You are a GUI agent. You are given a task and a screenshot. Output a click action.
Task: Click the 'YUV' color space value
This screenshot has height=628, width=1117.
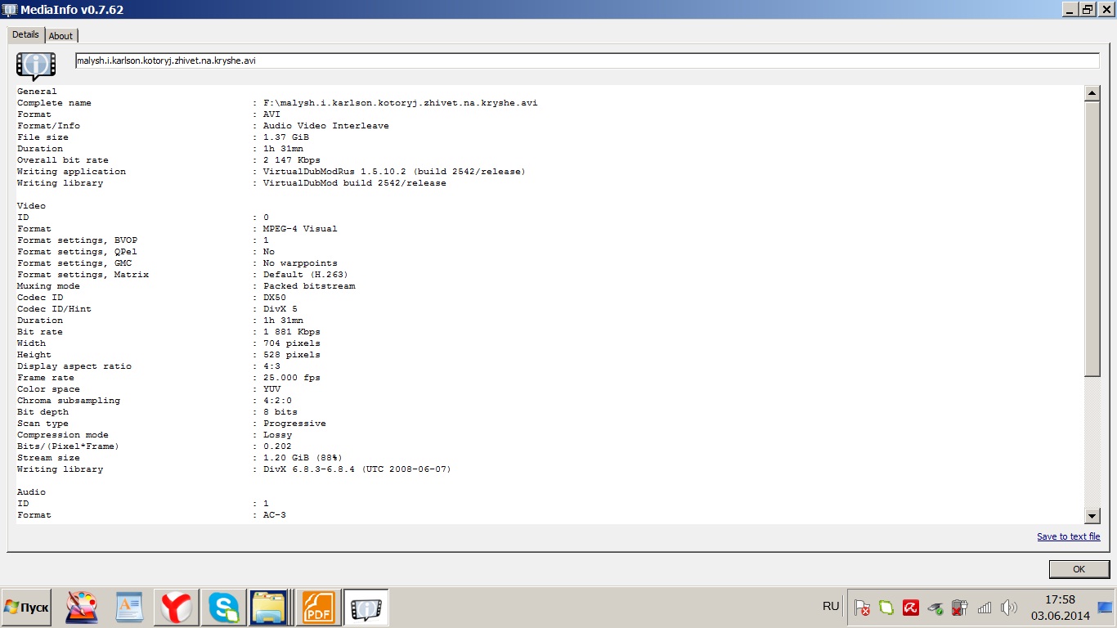click(271, 389)
